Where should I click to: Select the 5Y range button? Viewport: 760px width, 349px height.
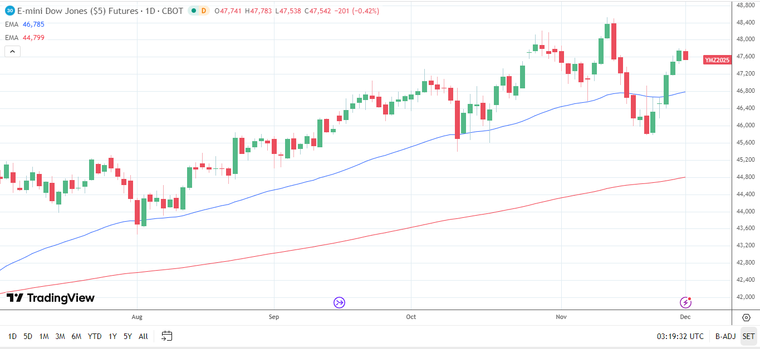tap(128, 336)
